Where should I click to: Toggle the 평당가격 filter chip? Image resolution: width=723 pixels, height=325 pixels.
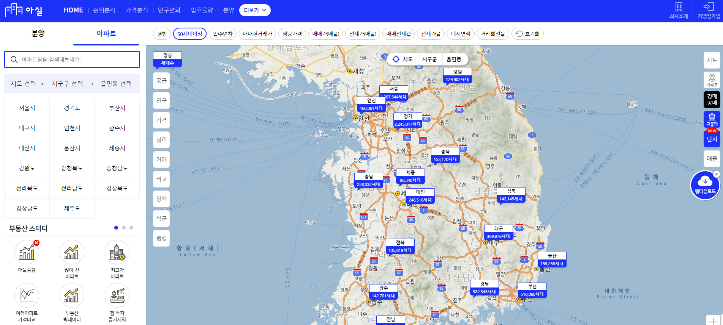pyautogui.click(x=292, y=34)
